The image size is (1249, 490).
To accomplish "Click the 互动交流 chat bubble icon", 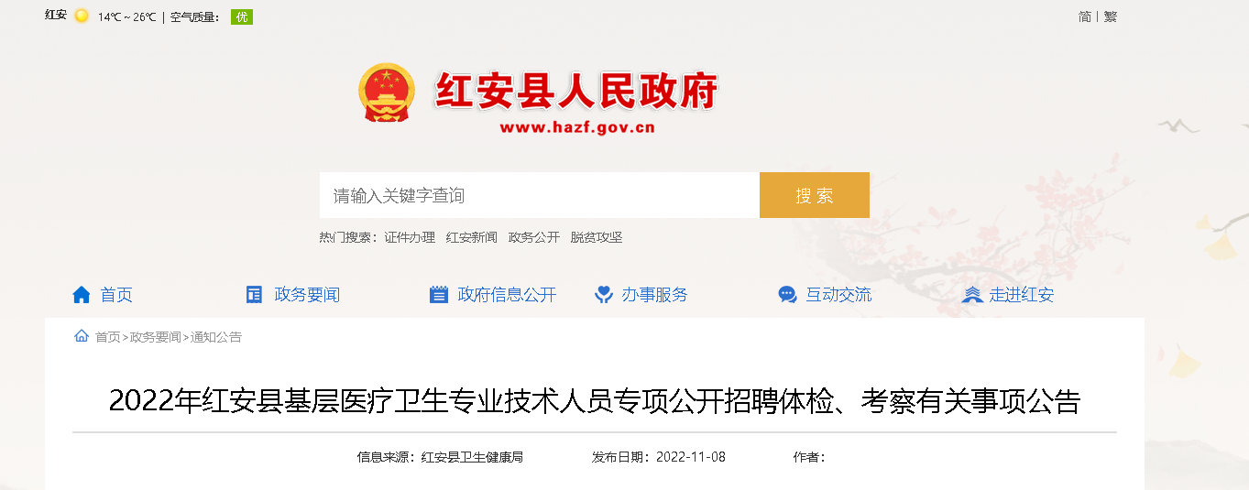I will (x=787, y=295).
